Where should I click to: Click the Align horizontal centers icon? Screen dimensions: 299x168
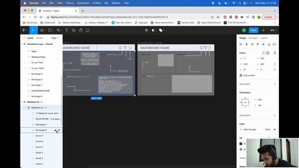click(x=246, y=44)
